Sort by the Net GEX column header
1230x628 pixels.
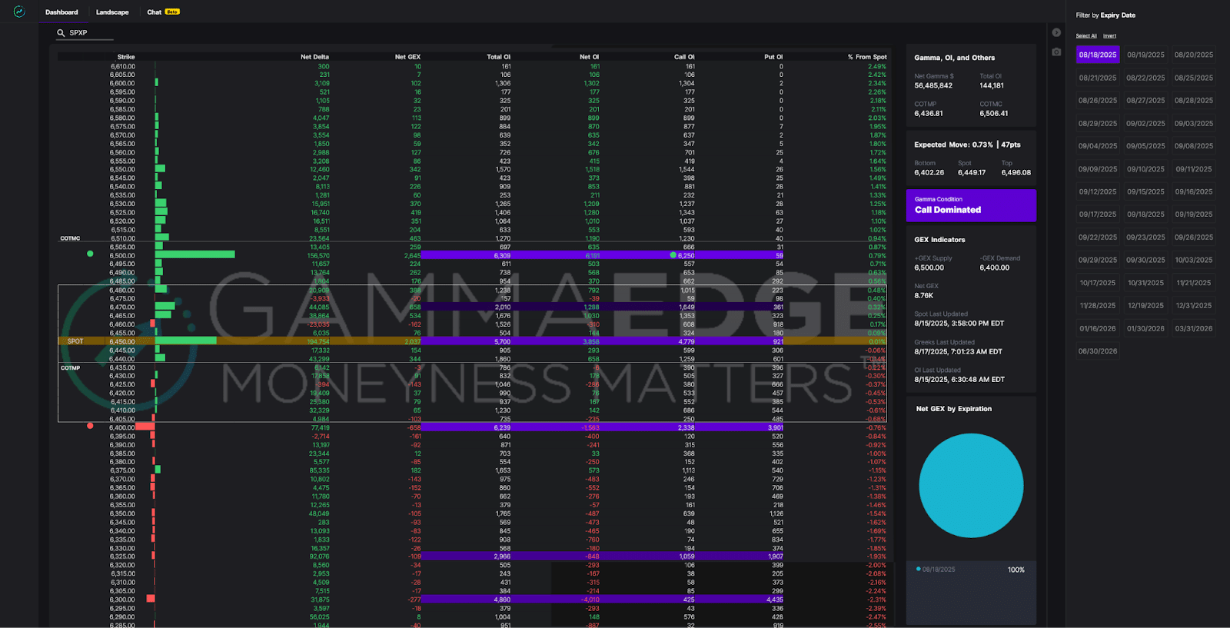[x=407, y=57]
